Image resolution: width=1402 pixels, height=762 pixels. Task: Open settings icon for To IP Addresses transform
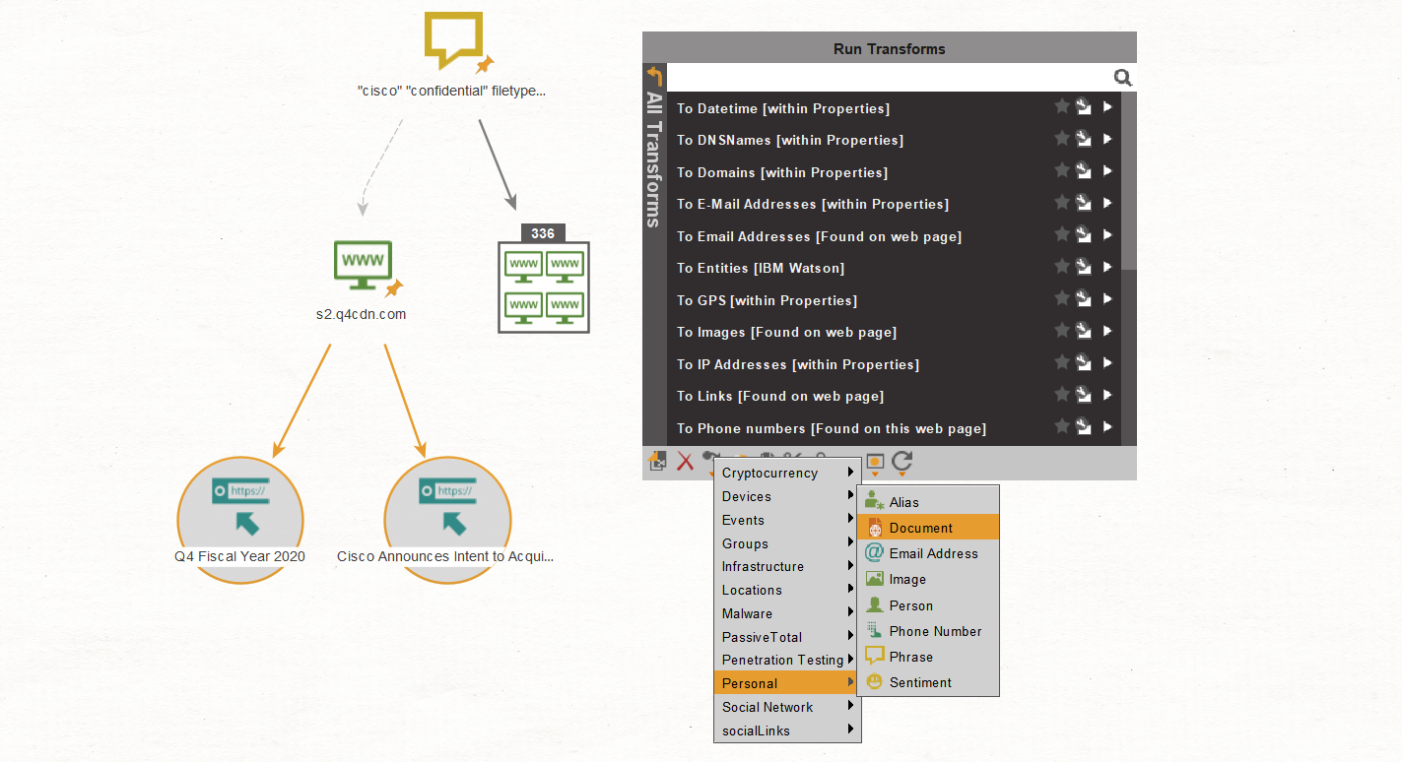(x=1084, y=363)
